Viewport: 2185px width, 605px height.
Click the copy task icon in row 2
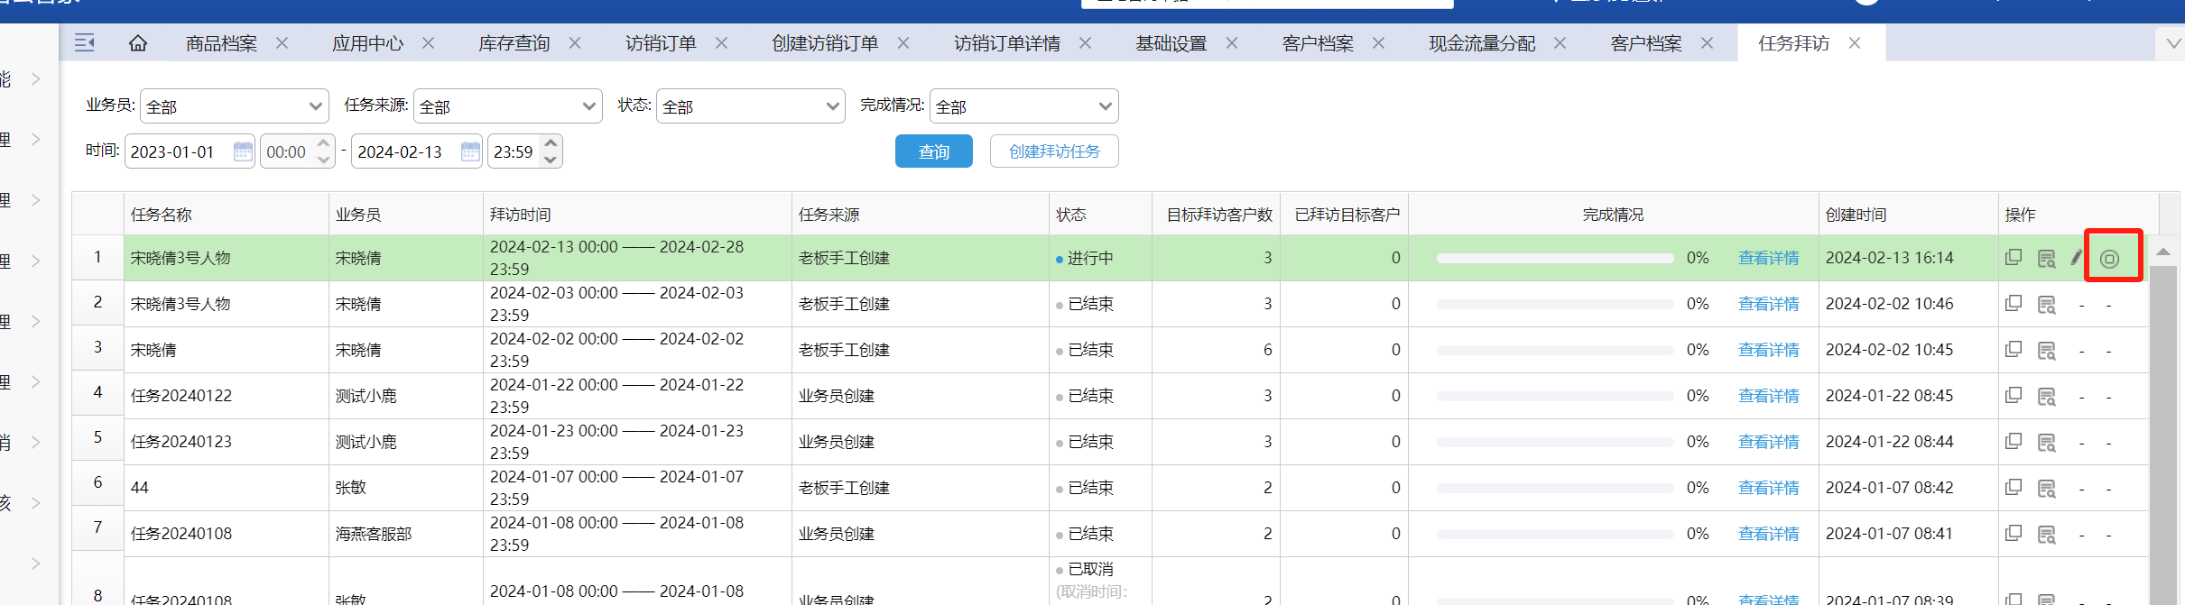tap(2014, 304)
